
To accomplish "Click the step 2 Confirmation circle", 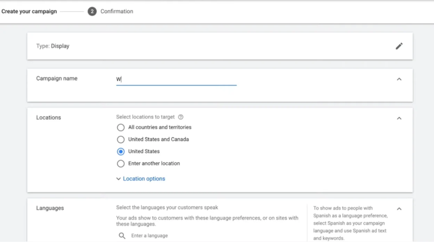I will [92, 11].
